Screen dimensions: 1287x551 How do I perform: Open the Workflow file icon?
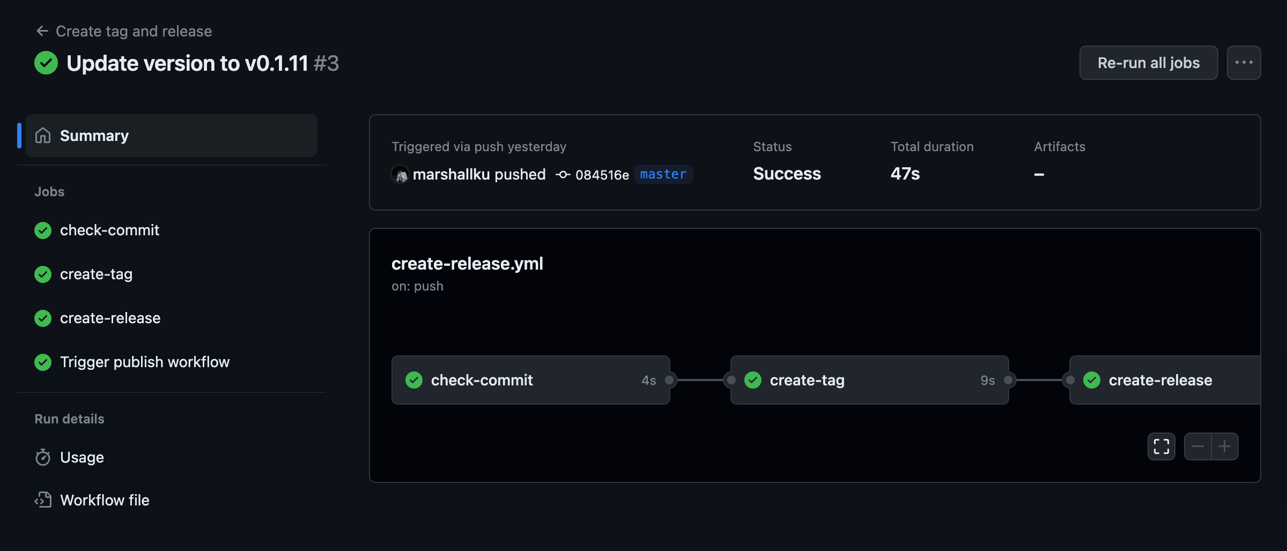43,500
